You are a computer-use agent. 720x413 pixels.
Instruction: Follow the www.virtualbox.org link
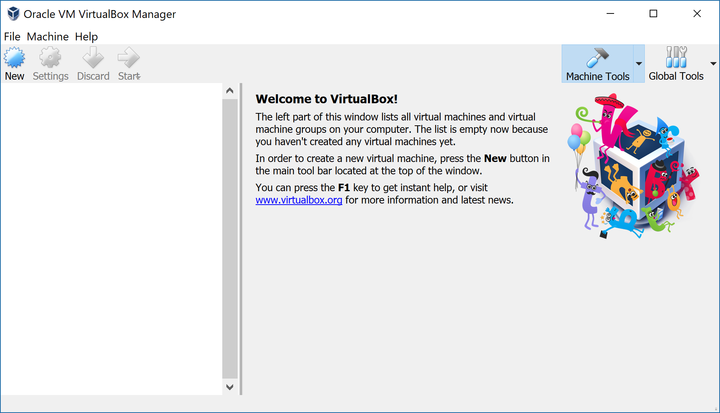pos(299,200)
